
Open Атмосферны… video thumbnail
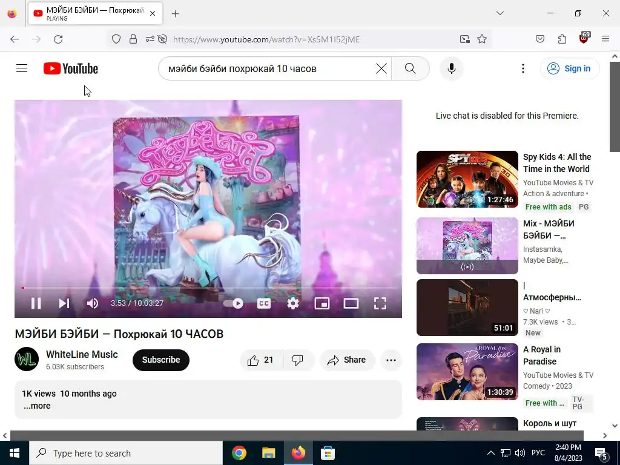click(467, 308)
